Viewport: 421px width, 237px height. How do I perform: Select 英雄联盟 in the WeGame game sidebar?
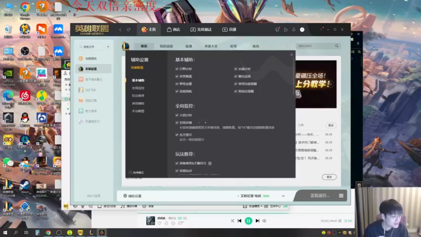click(x=94, y=69)
